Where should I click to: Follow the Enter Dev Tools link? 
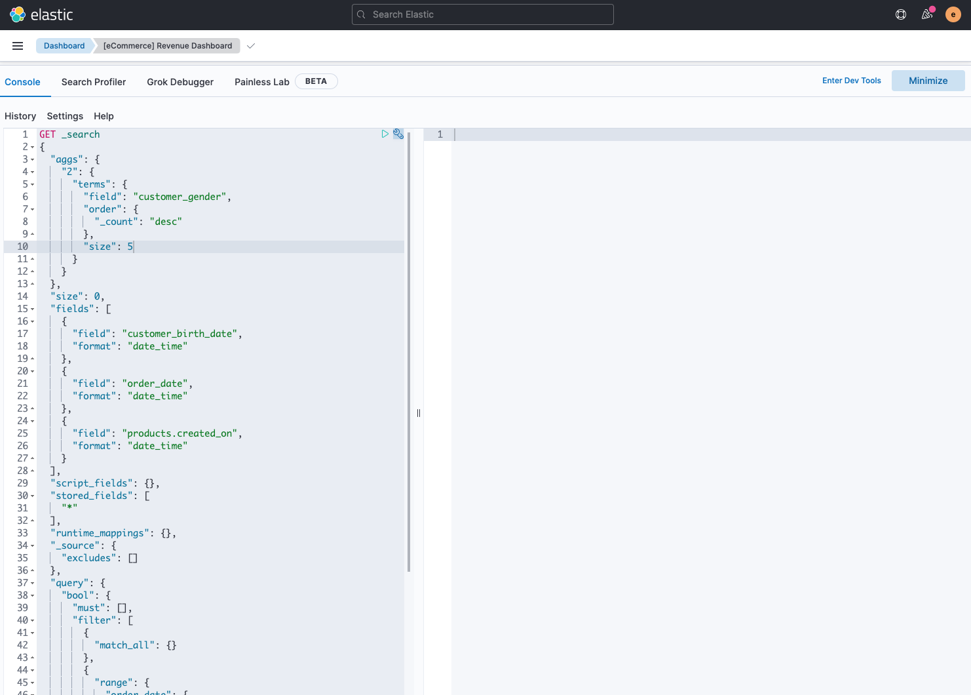click(851, 80)
